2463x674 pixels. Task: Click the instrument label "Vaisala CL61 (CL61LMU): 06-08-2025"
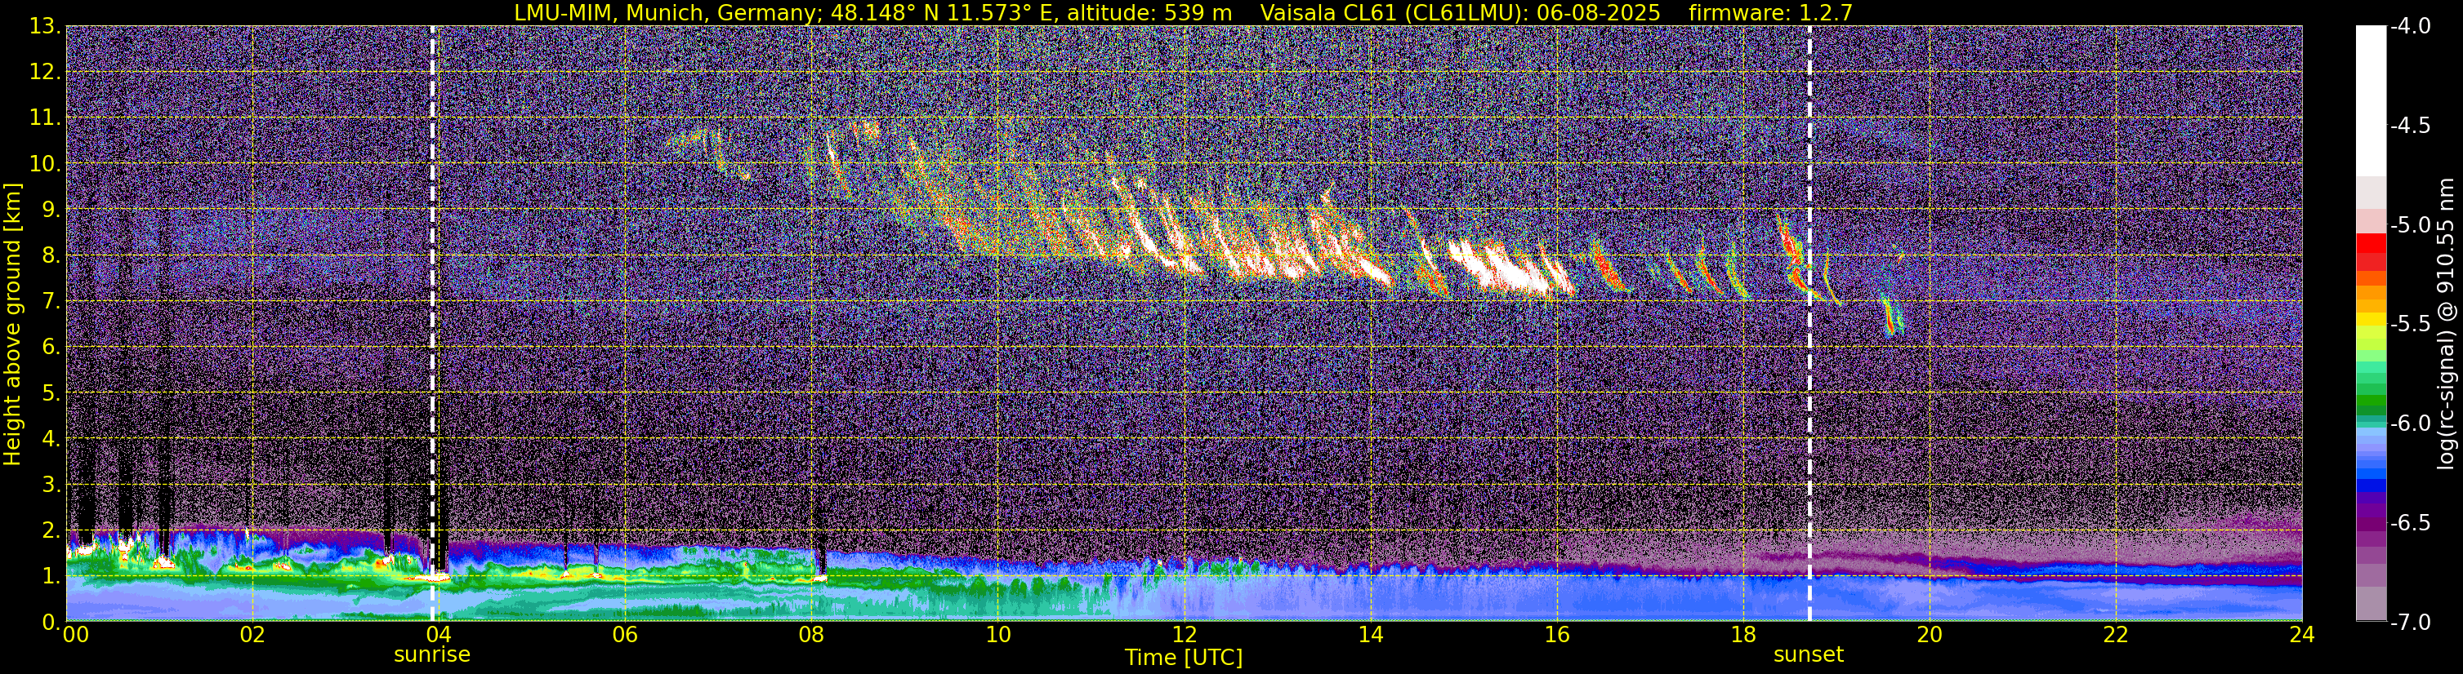1459,12
